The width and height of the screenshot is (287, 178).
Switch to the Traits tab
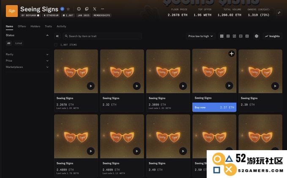(x=48, y=26)
